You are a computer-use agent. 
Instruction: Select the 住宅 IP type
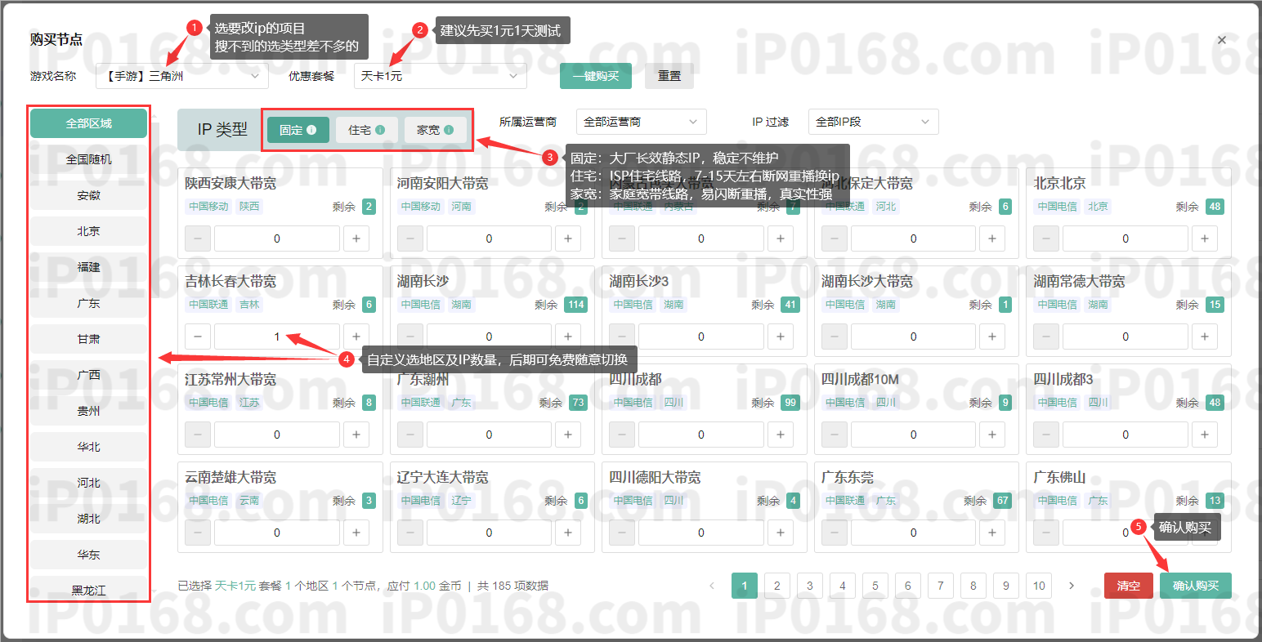tap(366, 129)
